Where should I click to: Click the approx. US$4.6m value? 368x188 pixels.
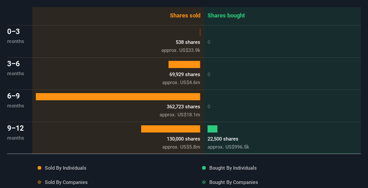[x=181, y=82]
